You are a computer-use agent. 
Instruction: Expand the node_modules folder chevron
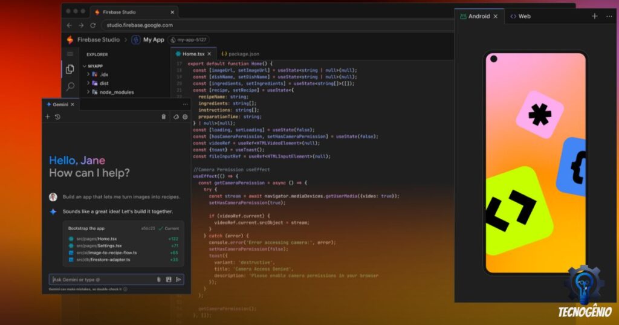pyautogui.click(x=88, y=92)
